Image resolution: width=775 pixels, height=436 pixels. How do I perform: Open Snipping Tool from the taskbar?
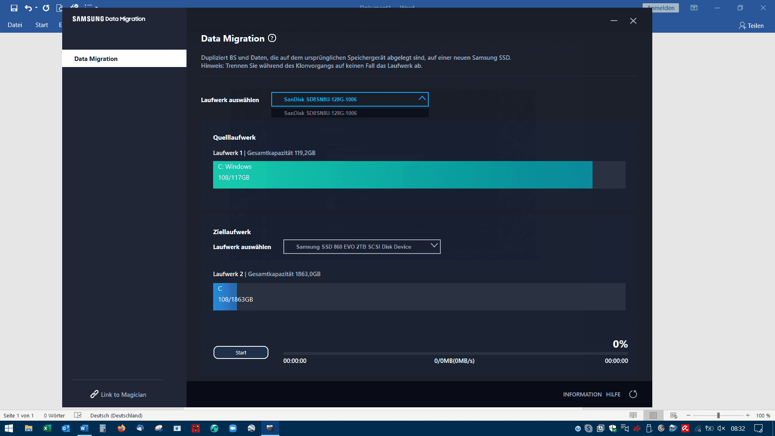(158, 428)
